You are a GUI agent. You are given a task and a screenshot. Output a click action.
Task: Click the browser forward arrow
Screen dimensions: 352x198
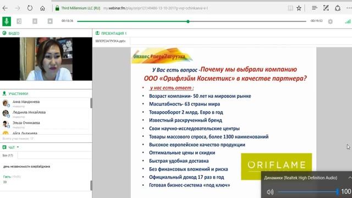(18, 8)
